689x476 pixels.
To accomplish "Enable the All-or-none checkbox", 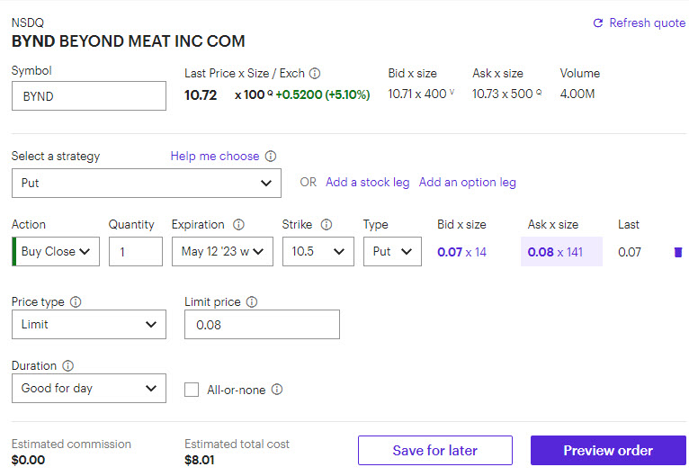I will point(192,390).
